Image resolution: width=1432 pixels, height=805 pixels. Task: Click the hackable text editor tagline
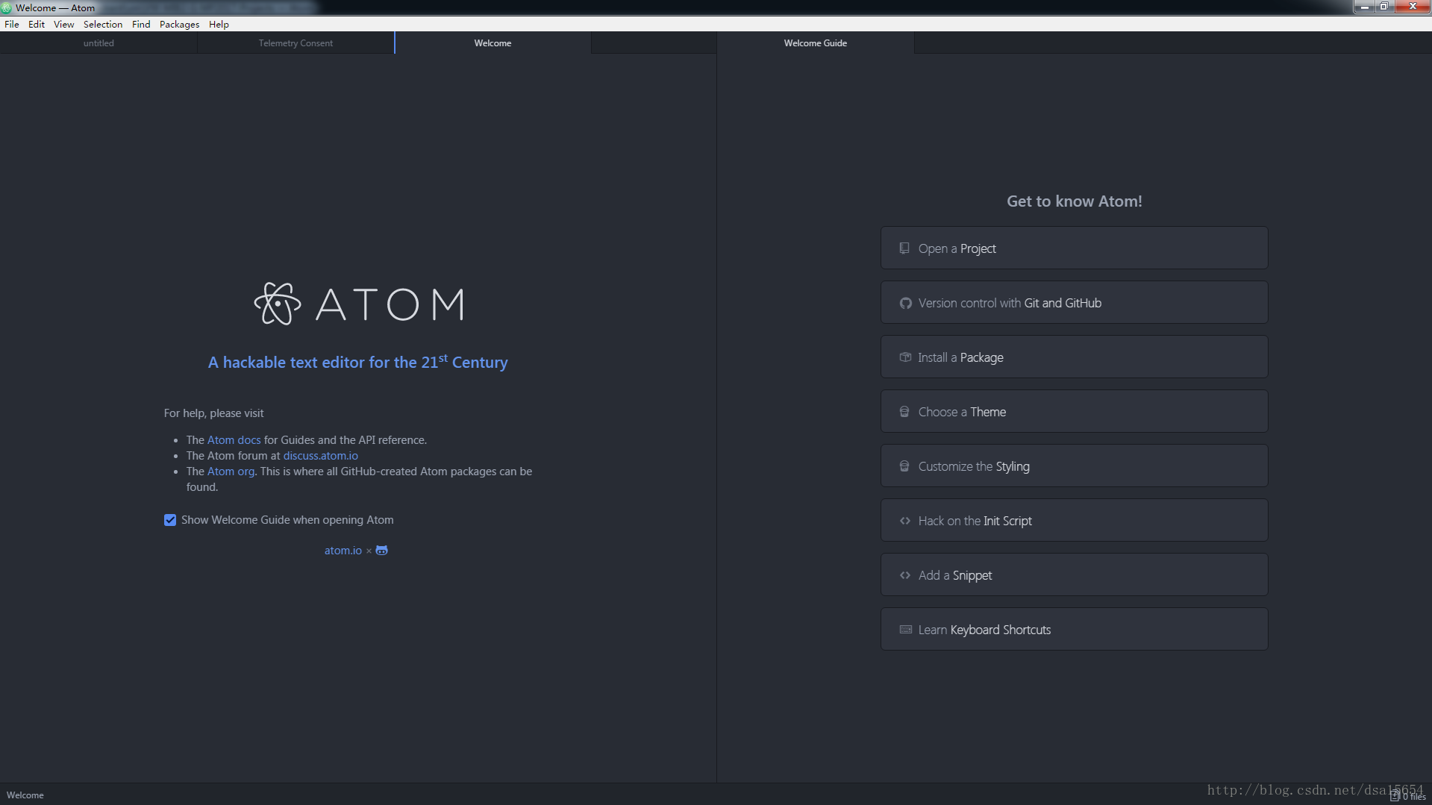(358, 362)
